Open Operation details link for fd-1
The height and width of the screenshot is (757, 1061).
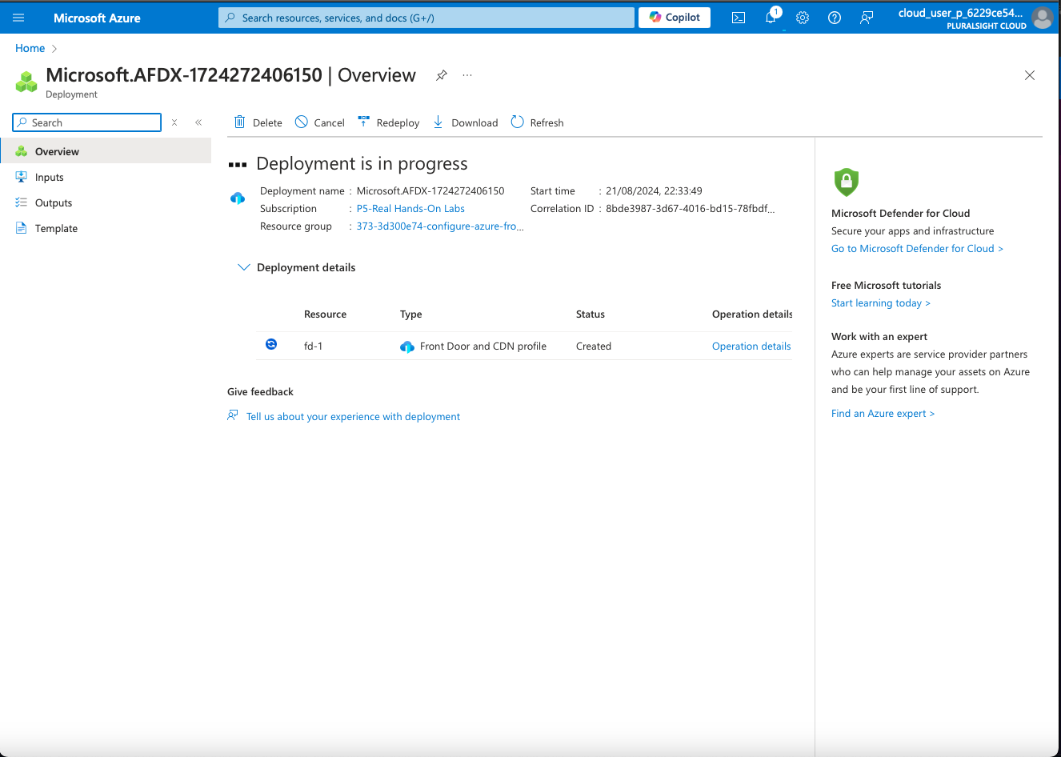pyautogui.click(x=751, y=346)
